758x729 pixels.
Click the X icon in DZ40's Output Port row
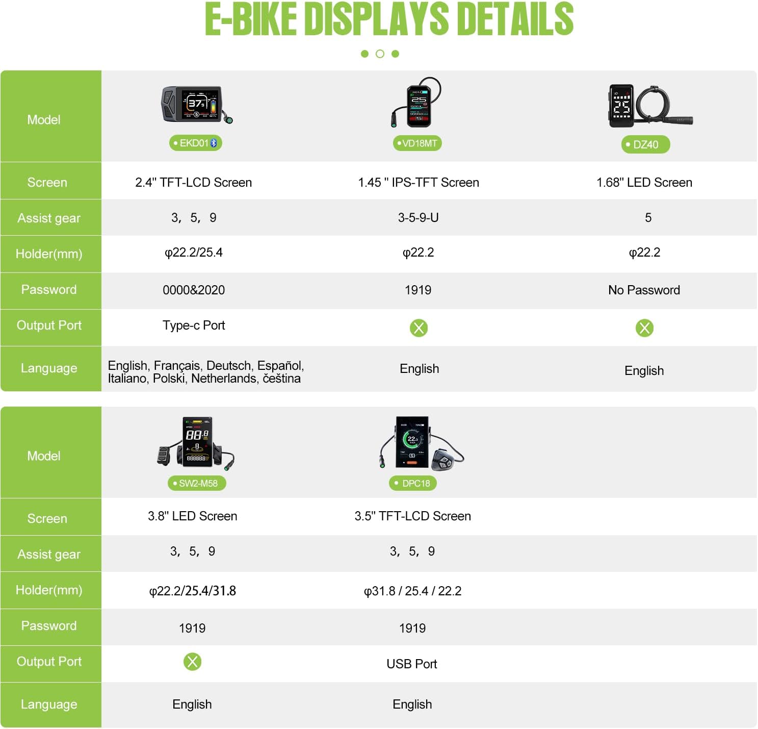coord(644,328)
